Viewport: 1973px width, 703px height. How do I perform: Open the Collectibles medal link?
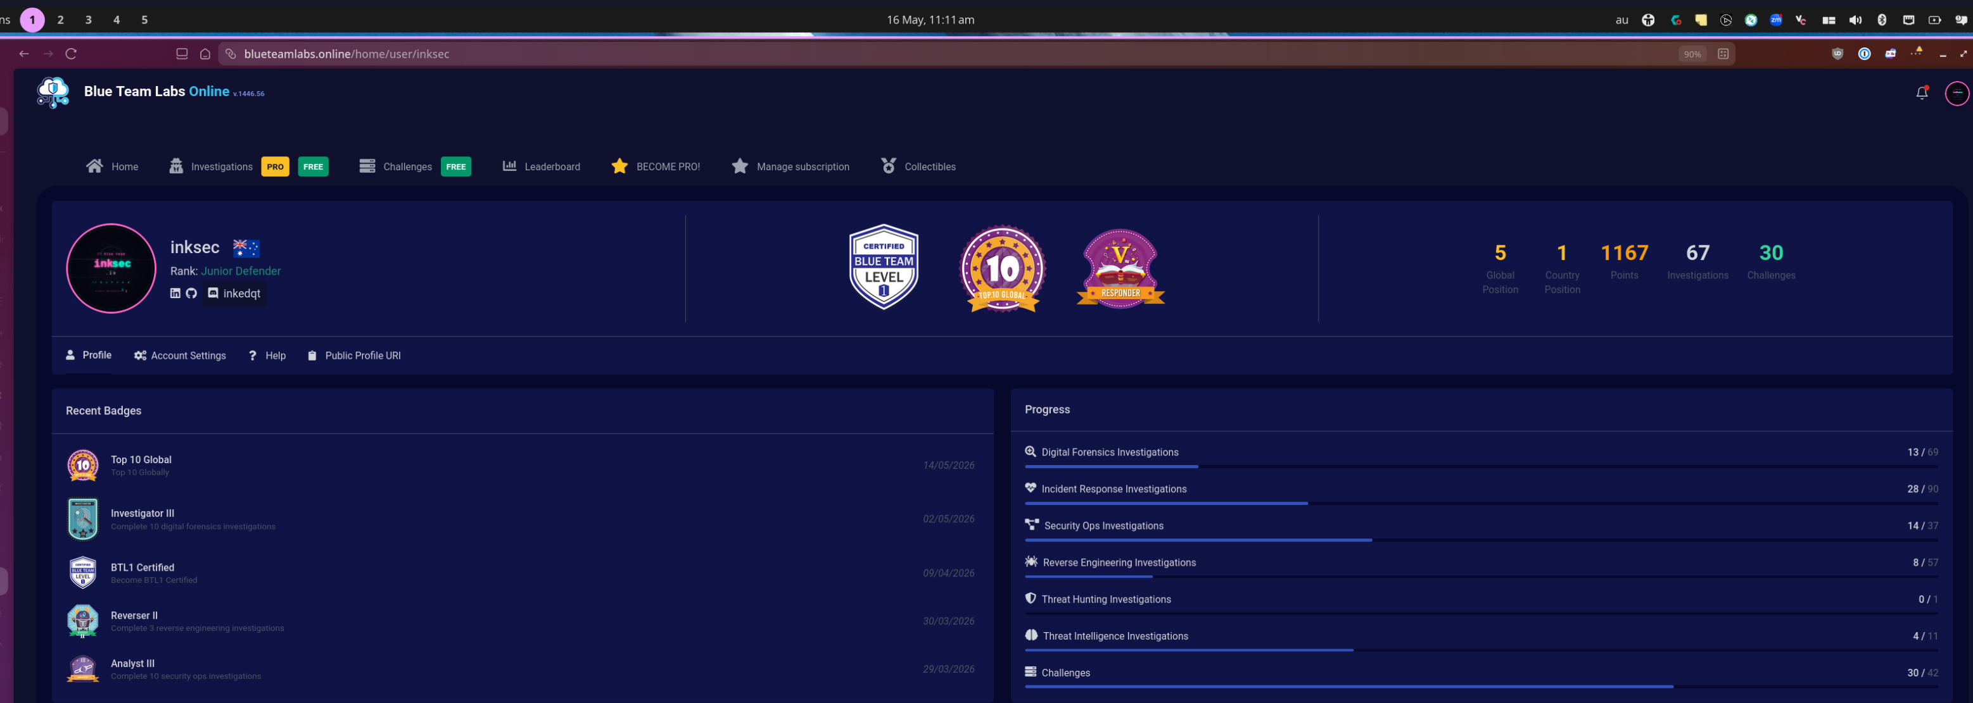coord(918,166)
